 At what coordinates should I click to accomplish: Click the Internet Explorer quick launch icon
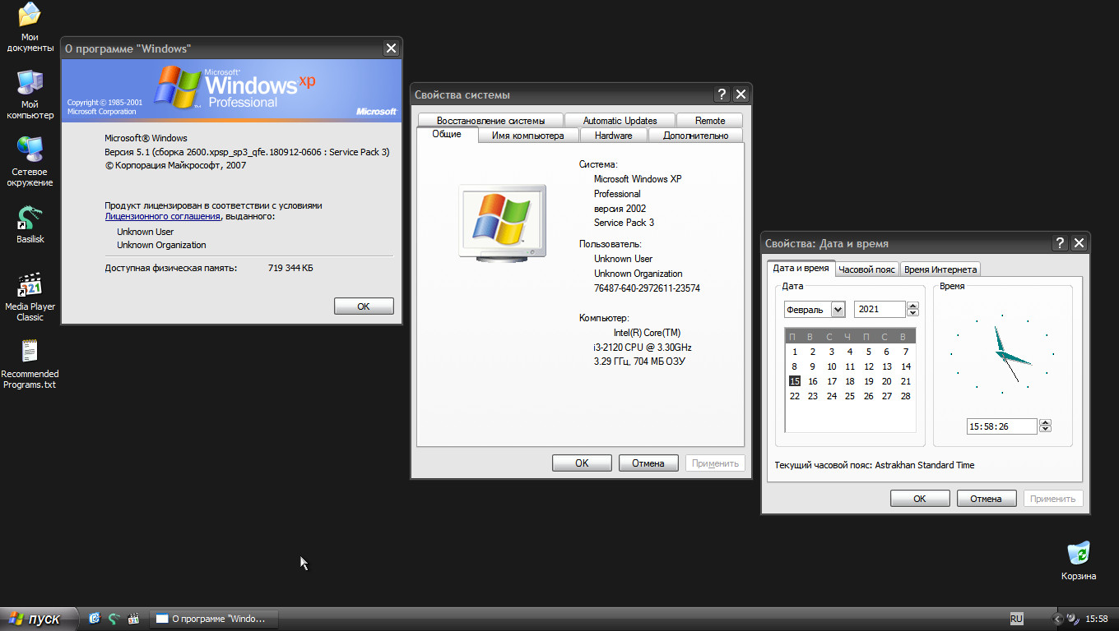94,619
